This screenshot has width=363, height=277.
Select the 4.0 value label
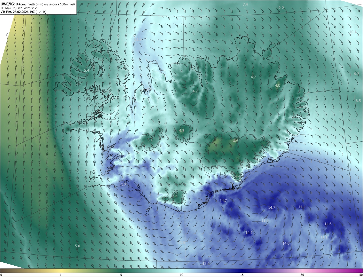click(x=278, y=86)
